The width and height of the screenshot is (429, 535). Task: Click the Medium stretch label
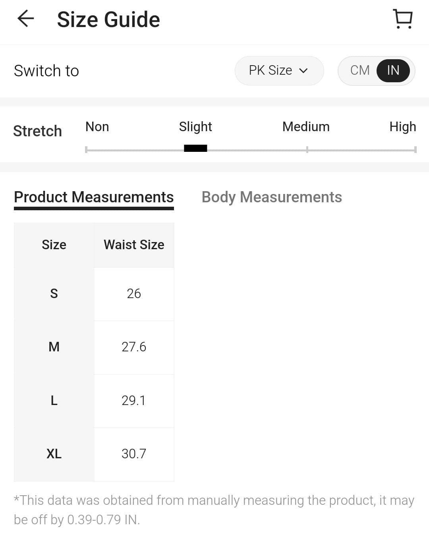coord(306,127)
